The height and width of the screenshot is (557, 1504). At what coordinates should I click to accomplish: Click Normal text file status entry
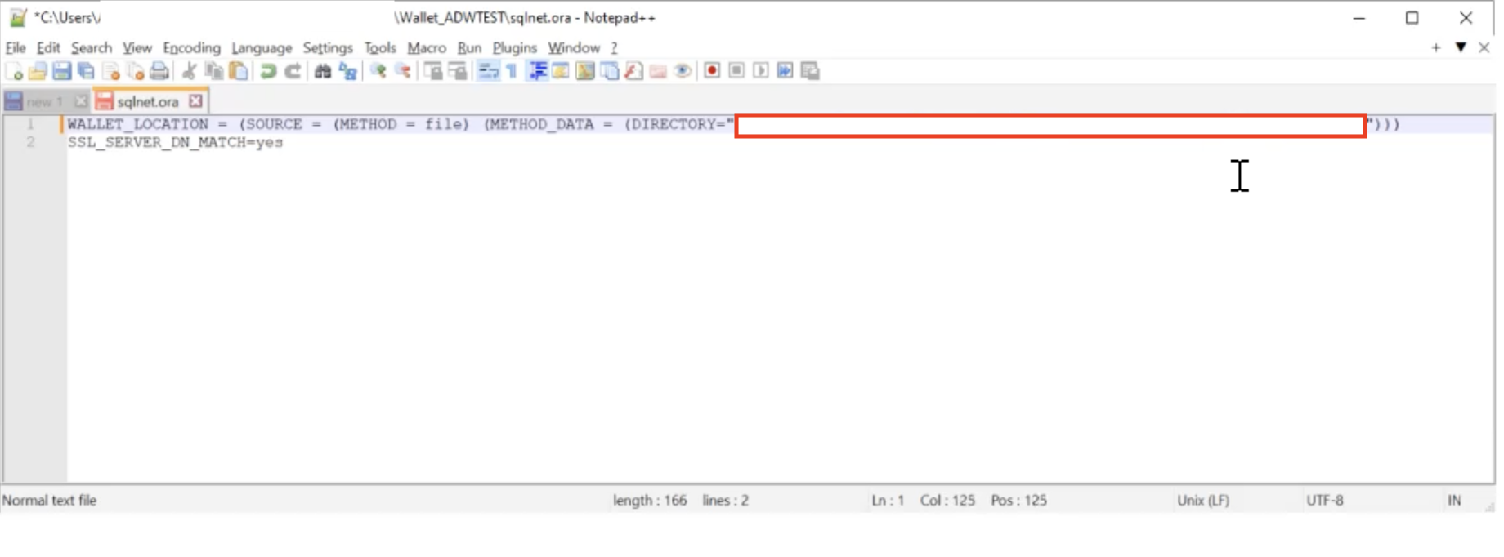point(49,500)
